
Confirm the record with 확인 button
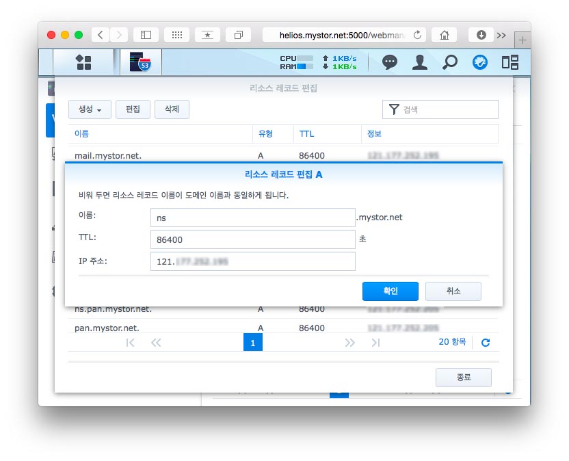(390, 291)
